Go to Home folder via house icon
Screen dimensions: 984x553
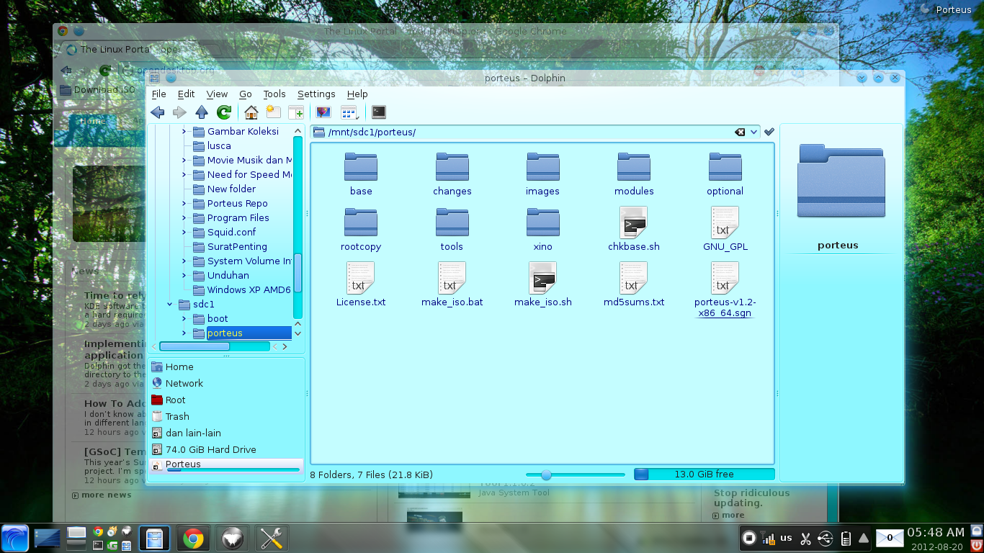[x=251, y=112]
